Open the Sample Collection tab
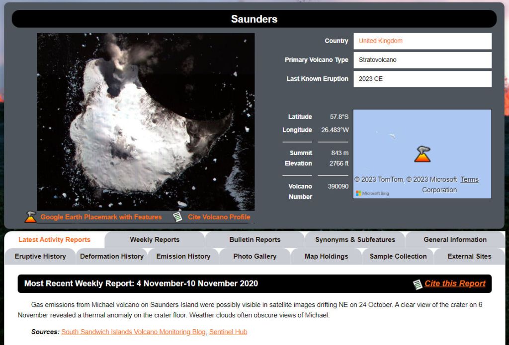Image resolution: width=509 pixels, height=345 pixels. [x=398, y=256]
